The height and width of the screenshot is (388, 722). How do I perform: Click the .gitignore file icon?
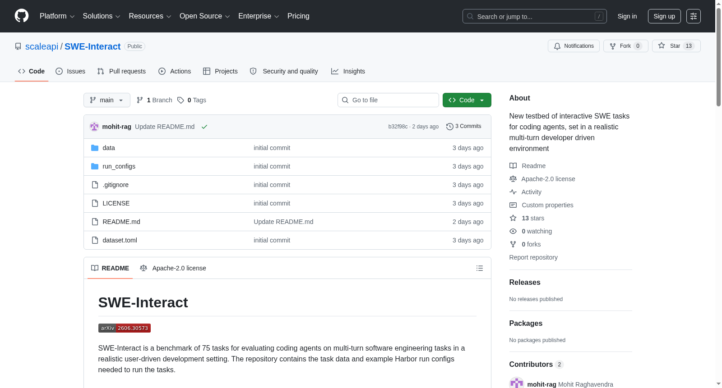(95, 185)
